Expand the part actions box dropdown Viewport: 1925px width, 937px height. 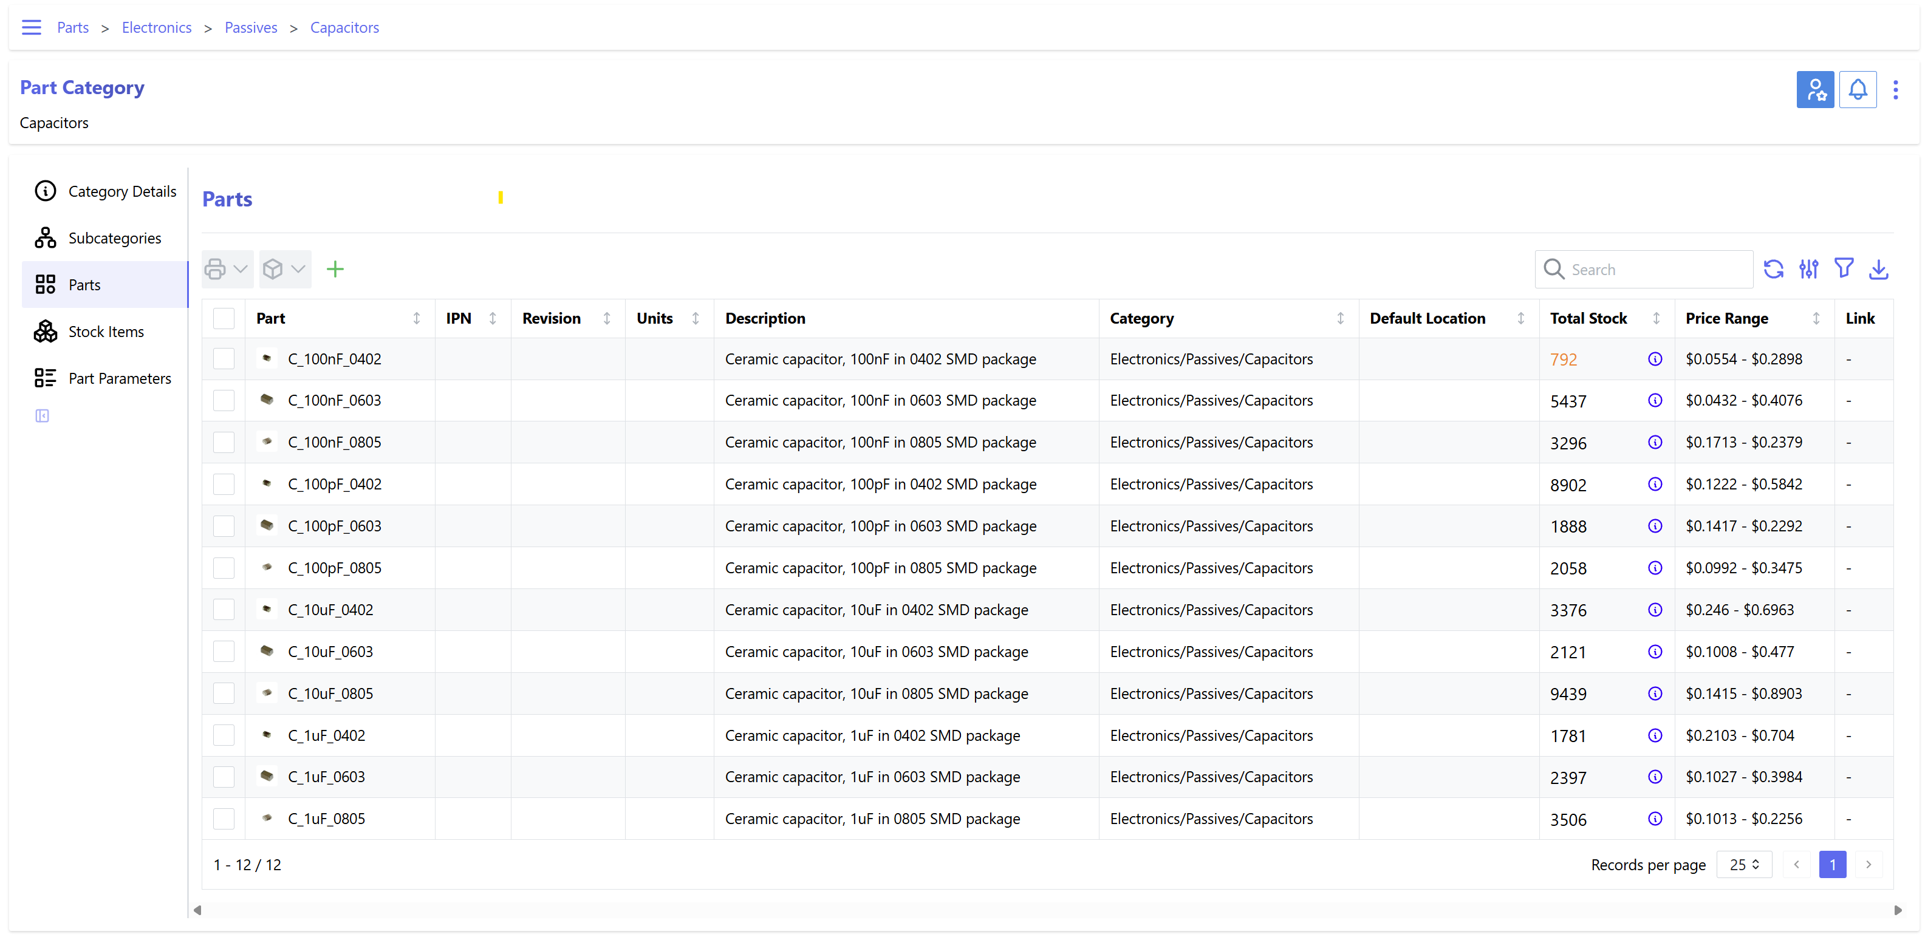285,269
